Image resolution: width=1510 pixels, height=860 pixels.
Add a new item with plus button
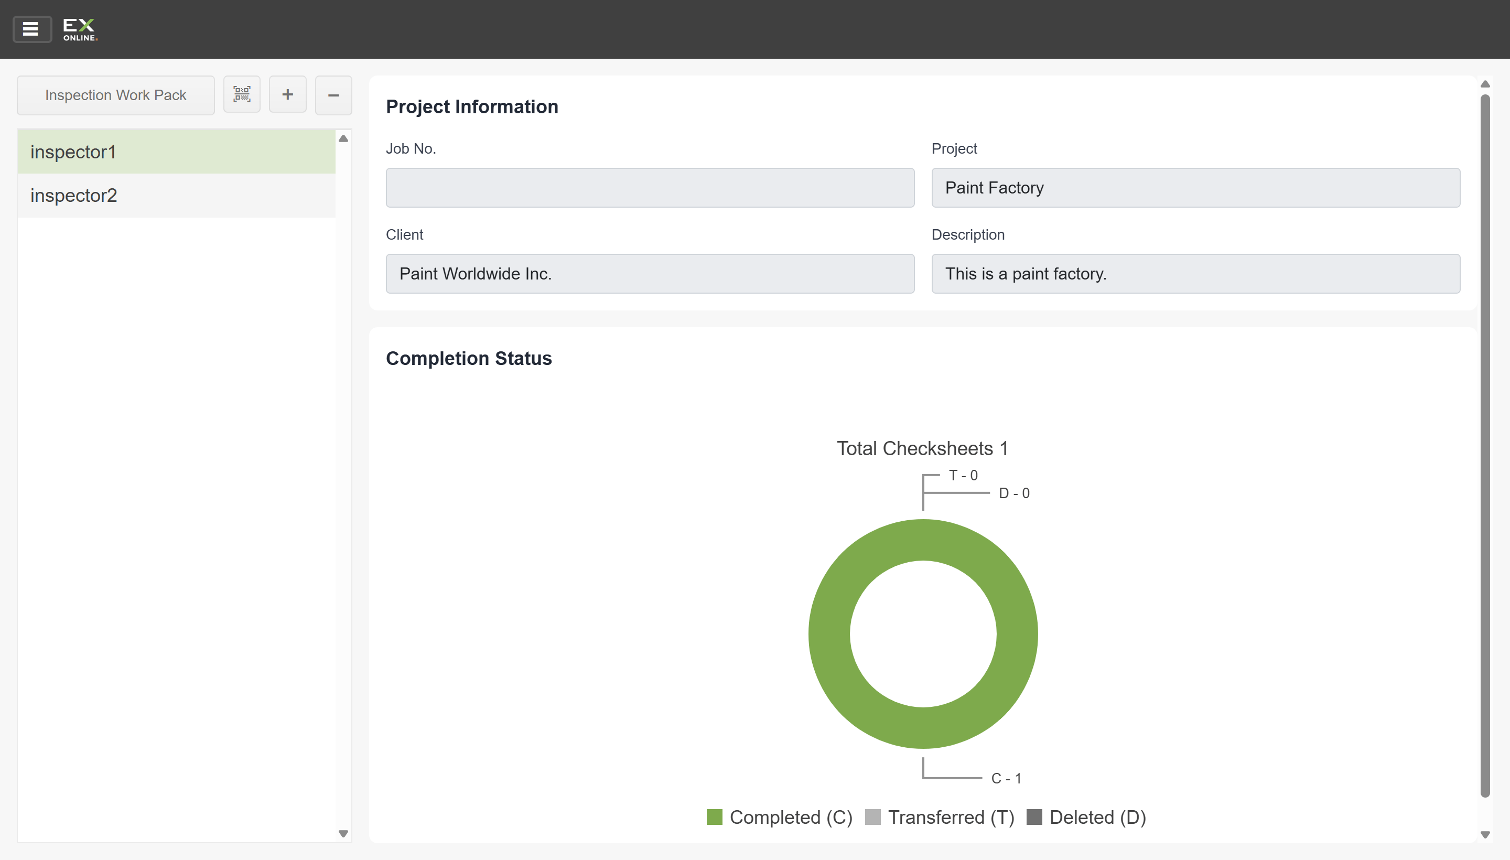(x=288, y=94)
